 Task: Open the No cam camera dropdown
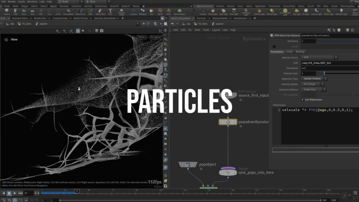tap(155, 37)
